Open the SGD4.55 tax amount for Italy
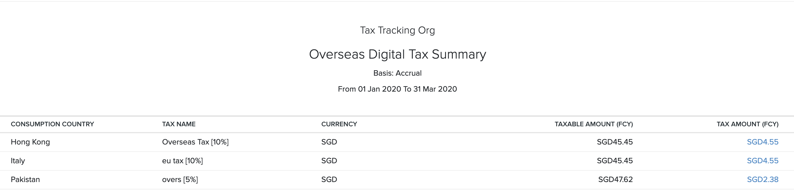794x190 pixels. [762, 161]
